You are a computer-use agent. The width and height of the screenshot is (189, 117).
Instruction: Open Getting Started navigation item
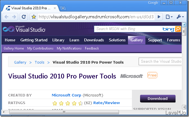point(34,40)
